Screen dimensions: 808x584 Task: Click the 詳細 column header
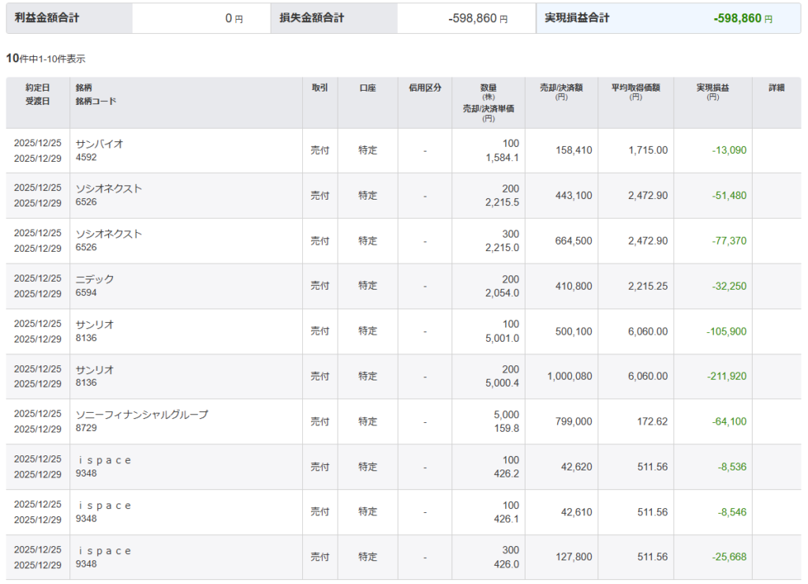pyautogui.click(x=776, y=88)
